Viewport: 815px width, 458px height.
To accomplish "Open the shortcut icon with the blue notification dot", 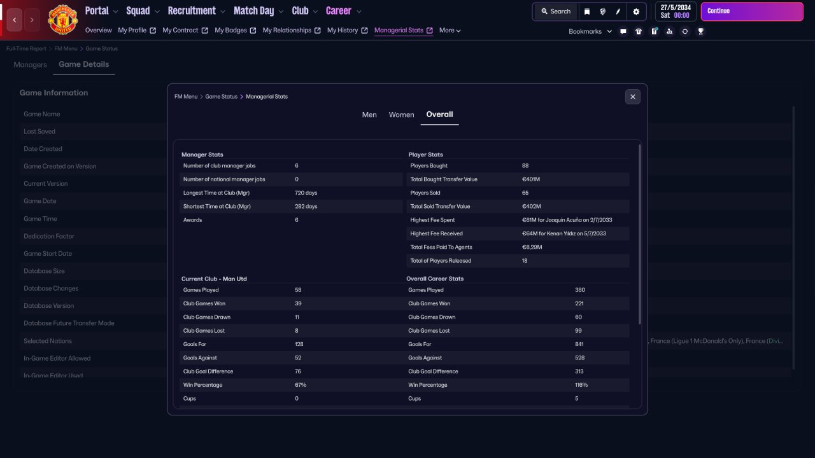I will pyautogui.click(x=654, y=31).
